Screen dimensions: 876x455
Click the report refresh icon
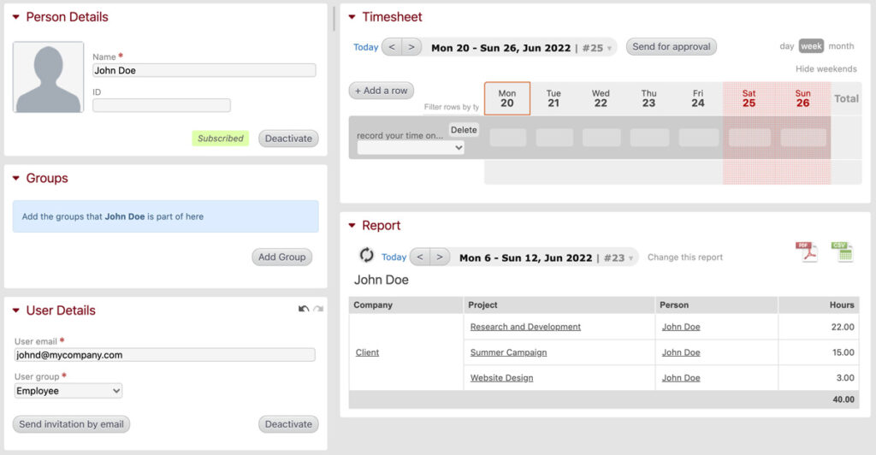tap(366, 256)
